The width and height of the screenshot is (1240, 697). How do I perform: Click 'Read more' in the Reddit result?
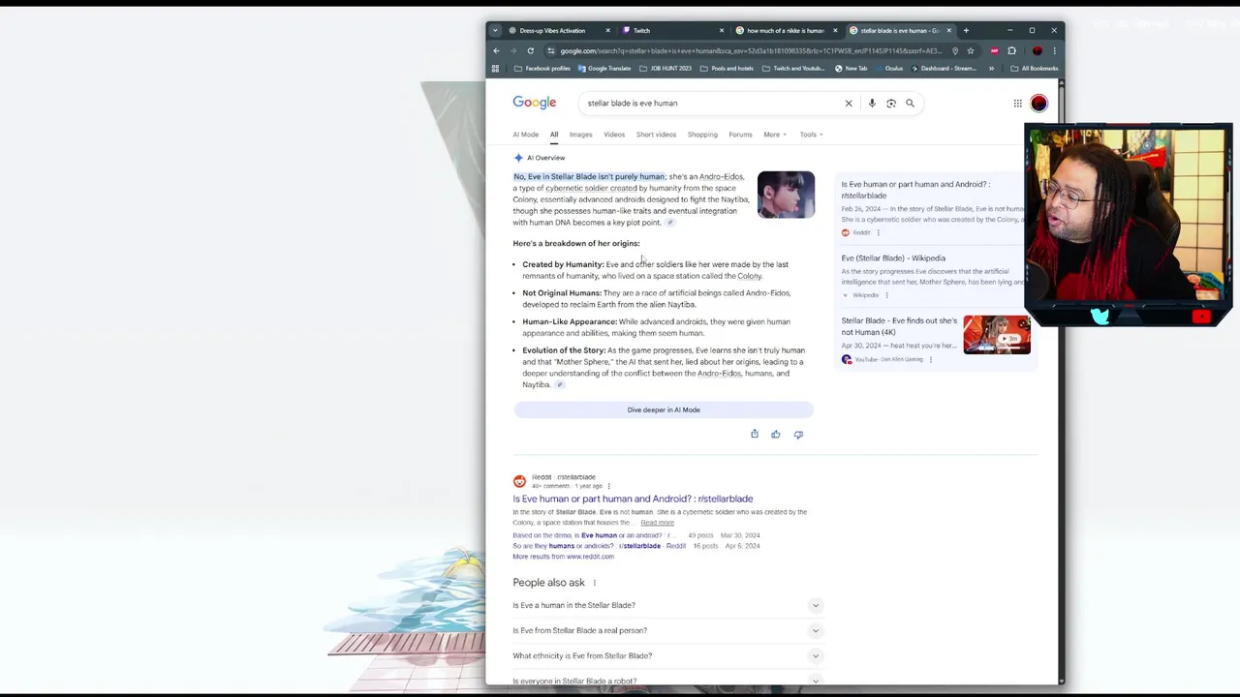pyautogui.click(x=657, y=523)
